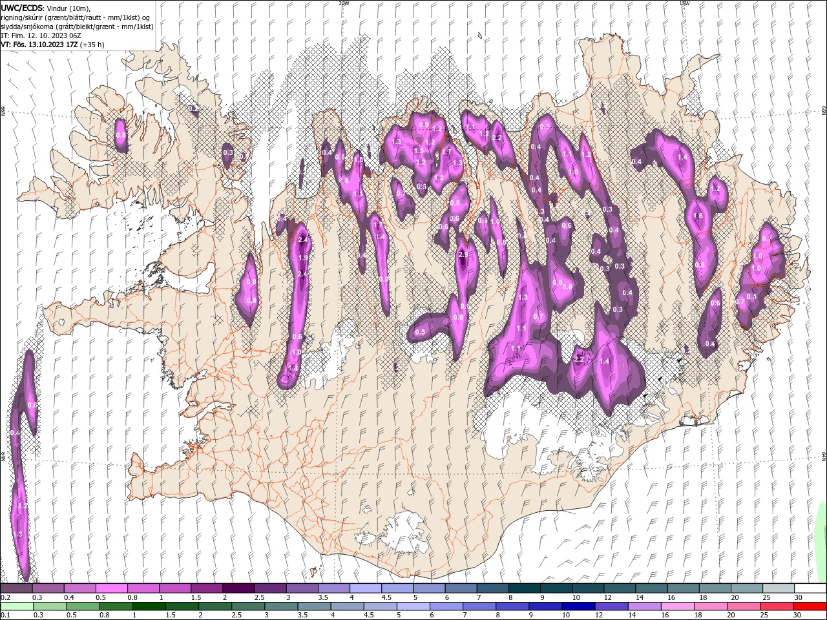Click the 'VT: Fös. 13.10.2023 17Z (+35 h)' line

52,45
